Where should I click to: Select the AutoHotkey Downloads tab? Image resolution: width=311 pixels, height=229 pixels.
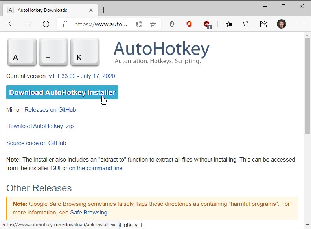pyautogui.click(x=42, y=10)
